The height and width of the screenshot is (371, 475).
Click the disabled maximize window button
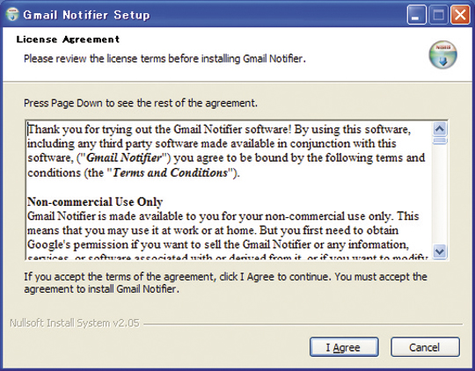[x=438, y=15]
